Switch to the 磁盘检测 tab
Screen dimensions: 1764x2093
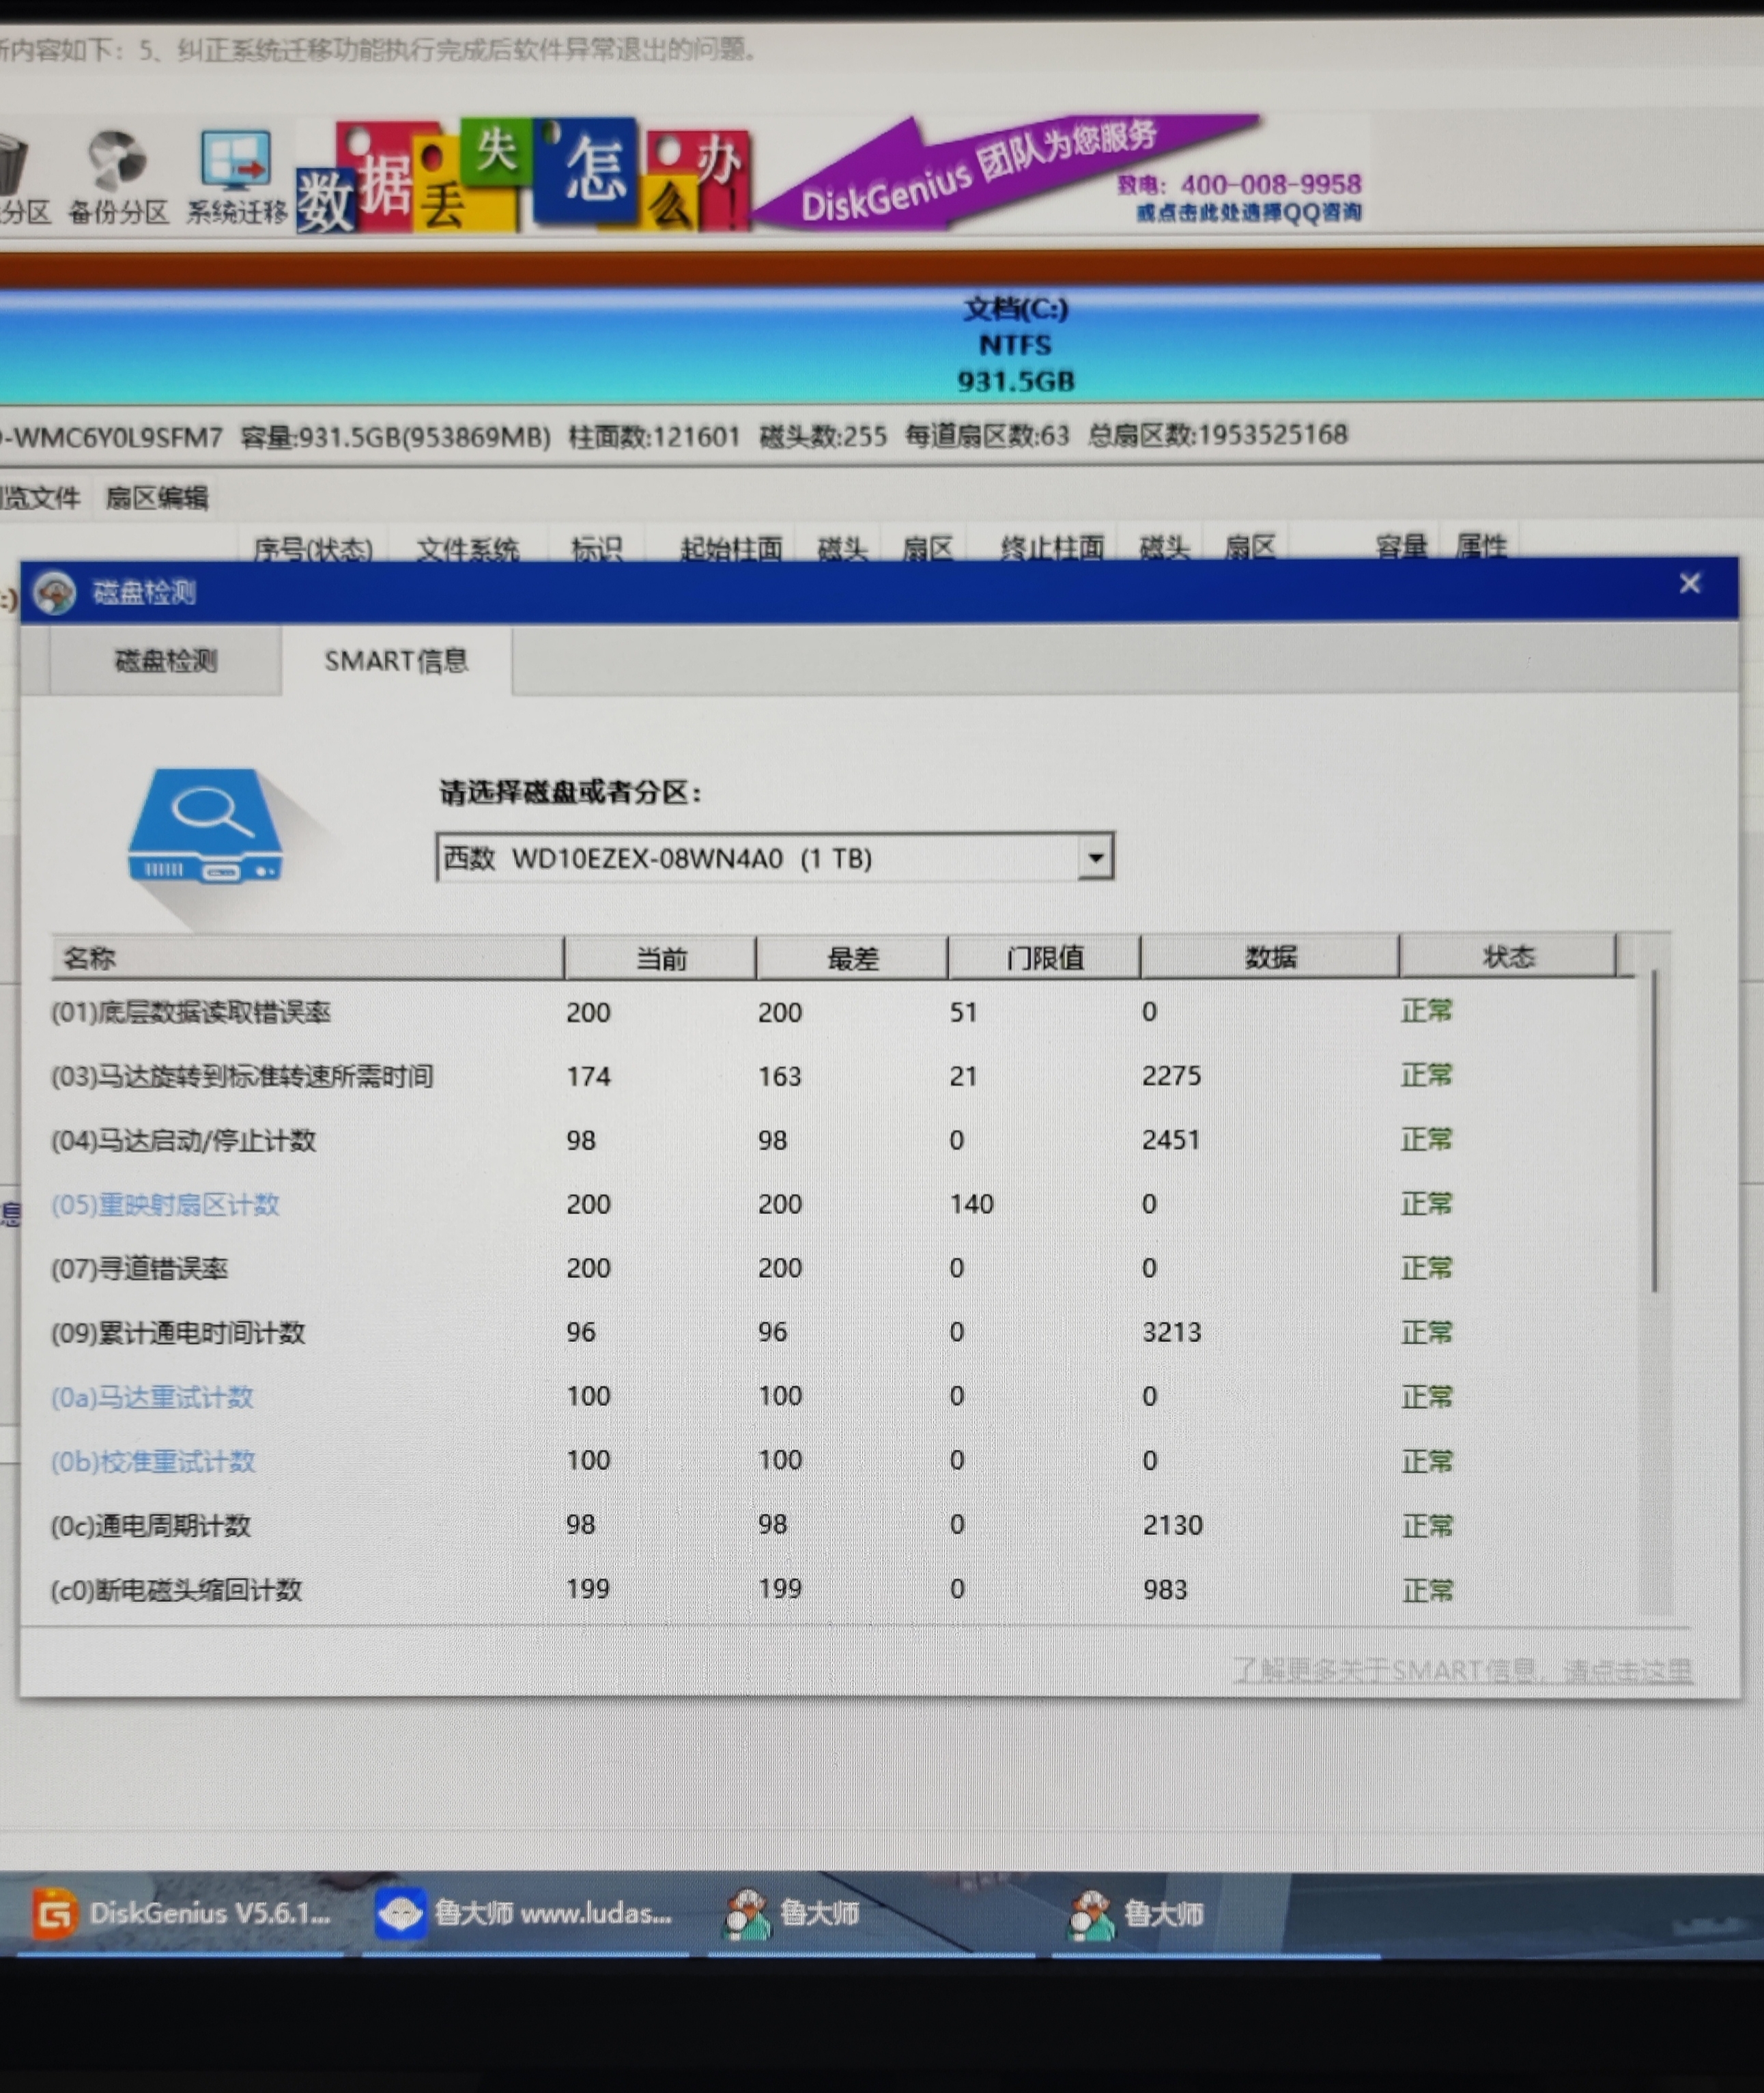165,660
